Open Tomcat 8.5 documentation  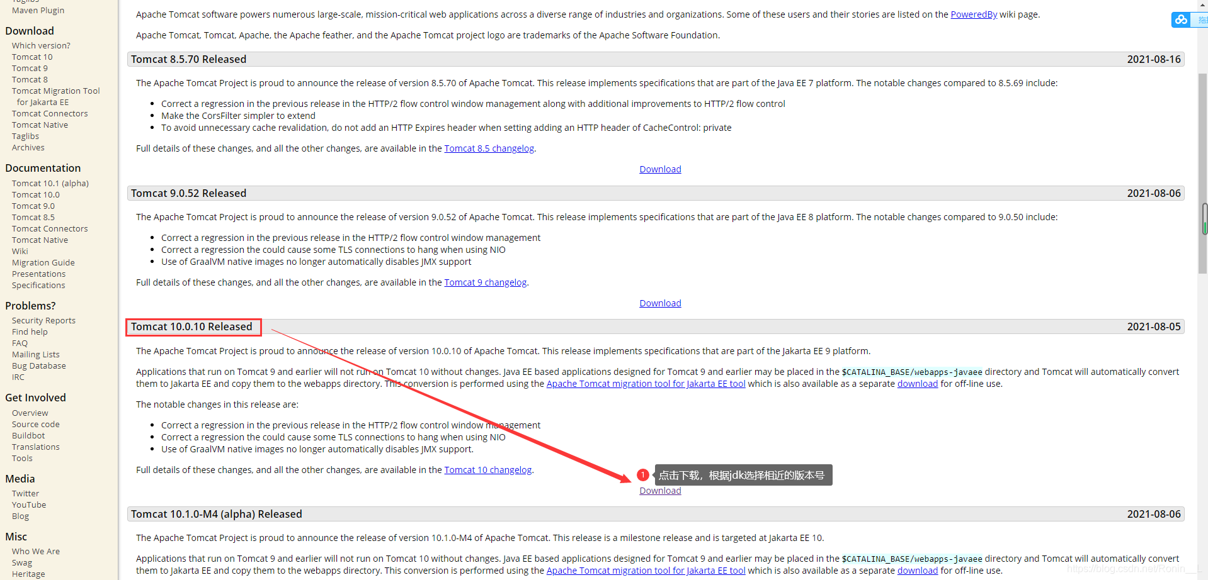pyautogui.click(x=33, y=217)
